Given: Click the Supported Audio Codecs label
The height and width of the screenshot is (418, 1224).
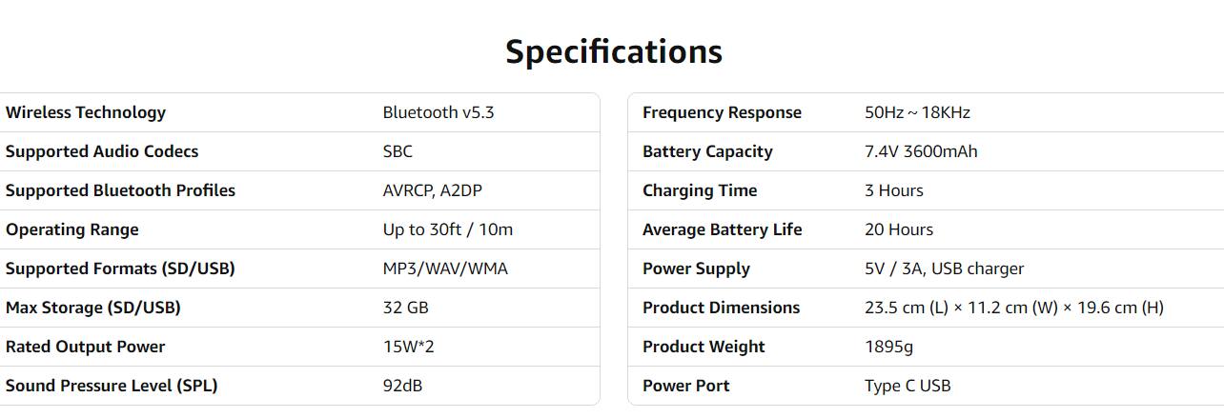Looking at the screenshot, I should tap(102, 151).
